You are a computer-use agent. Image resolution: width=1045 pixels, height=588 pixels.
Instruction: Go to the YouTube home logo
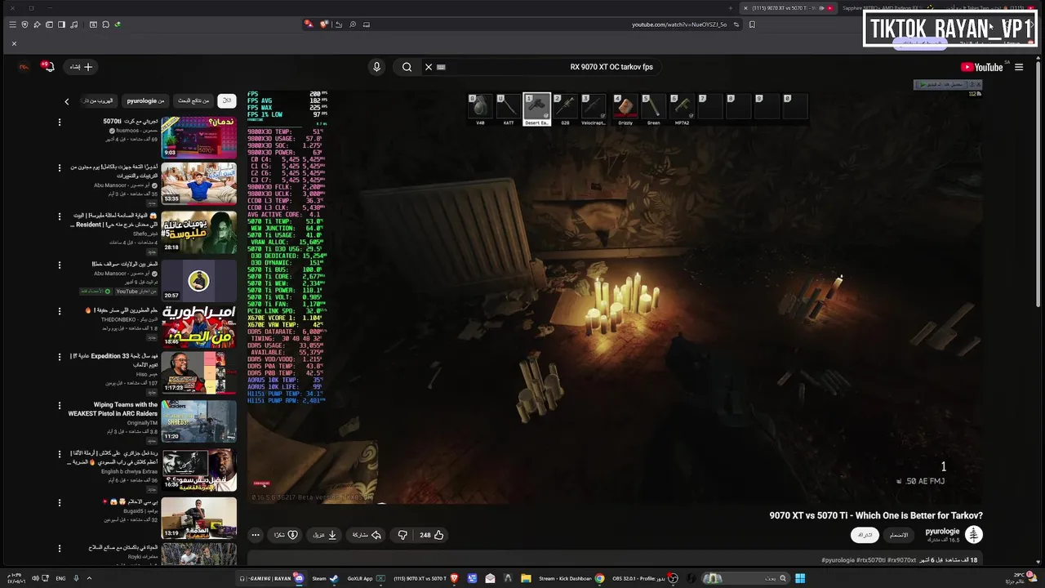tap(982, 67)
